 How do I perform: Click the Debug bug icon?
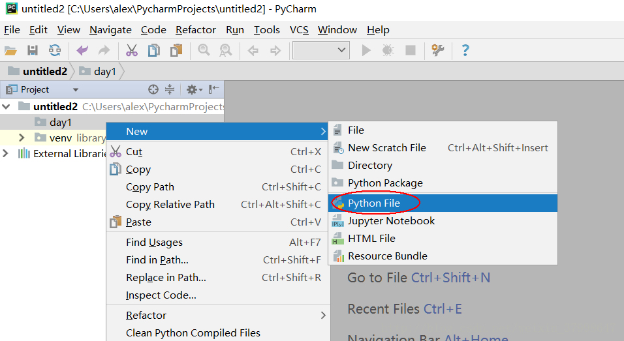click(388, 50)
